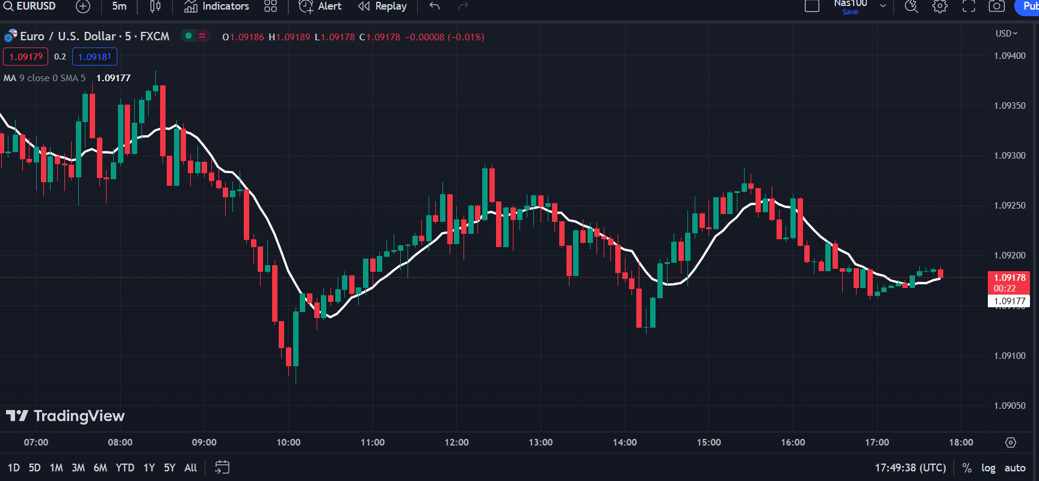
Task: Open the quick search lightning icon
Action: pyautogui.click(x=911, y=7)
